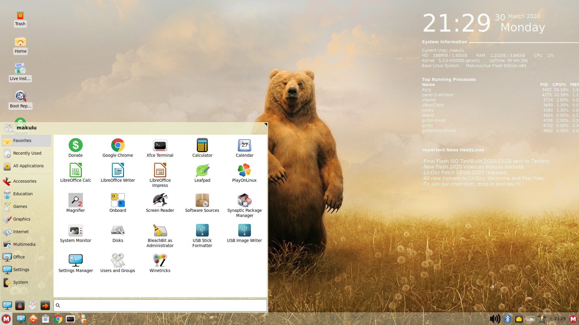
Task: Run BleachBit as Administrator
Action: pos(160,235)
